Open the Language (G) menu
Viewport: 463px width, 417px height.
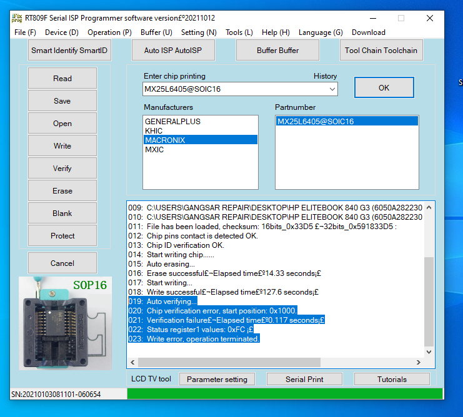tap(321, 32)
